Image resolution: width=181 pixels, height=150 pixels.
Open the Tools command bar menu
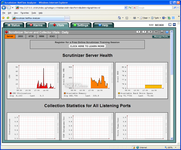pos(156,18)
